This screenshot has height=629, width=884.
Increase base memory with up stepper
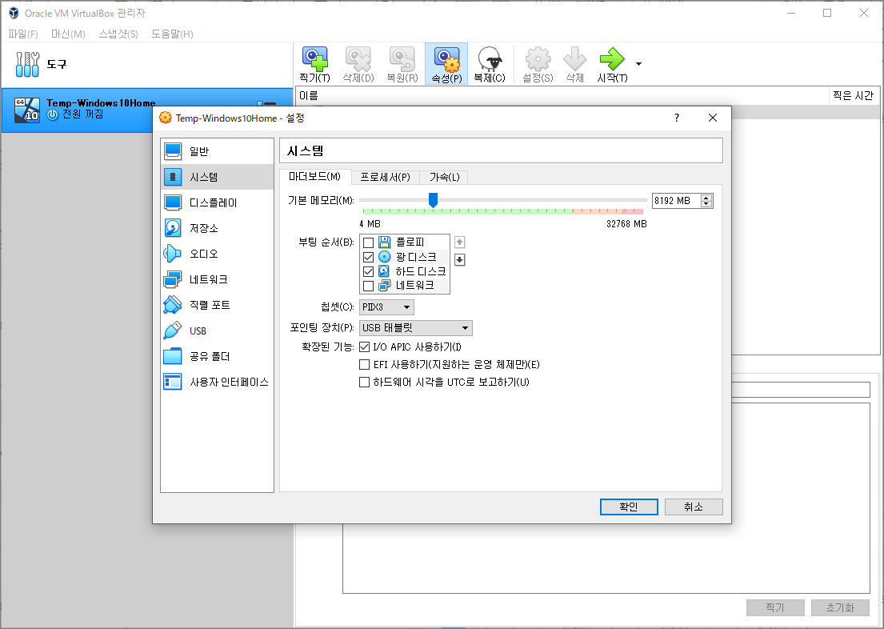click(x=706, y=198)
